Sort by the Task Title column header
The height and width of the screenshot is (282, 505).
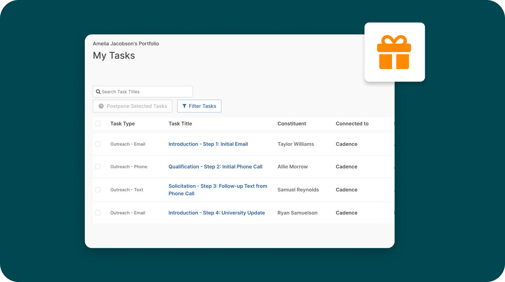(x=180, y=123)
